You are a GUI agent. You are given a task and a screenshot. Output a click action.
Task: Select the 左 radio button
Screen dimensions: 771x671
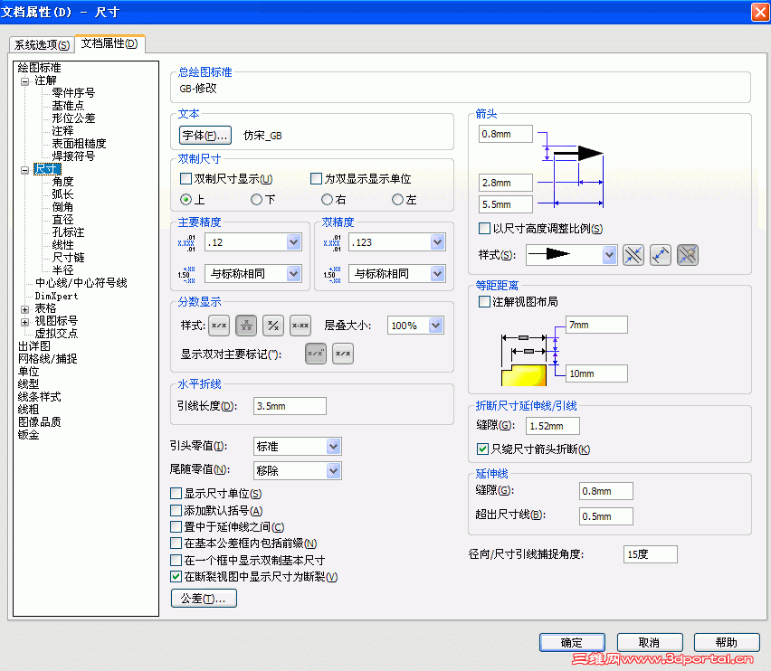click(x=397, y=200)
